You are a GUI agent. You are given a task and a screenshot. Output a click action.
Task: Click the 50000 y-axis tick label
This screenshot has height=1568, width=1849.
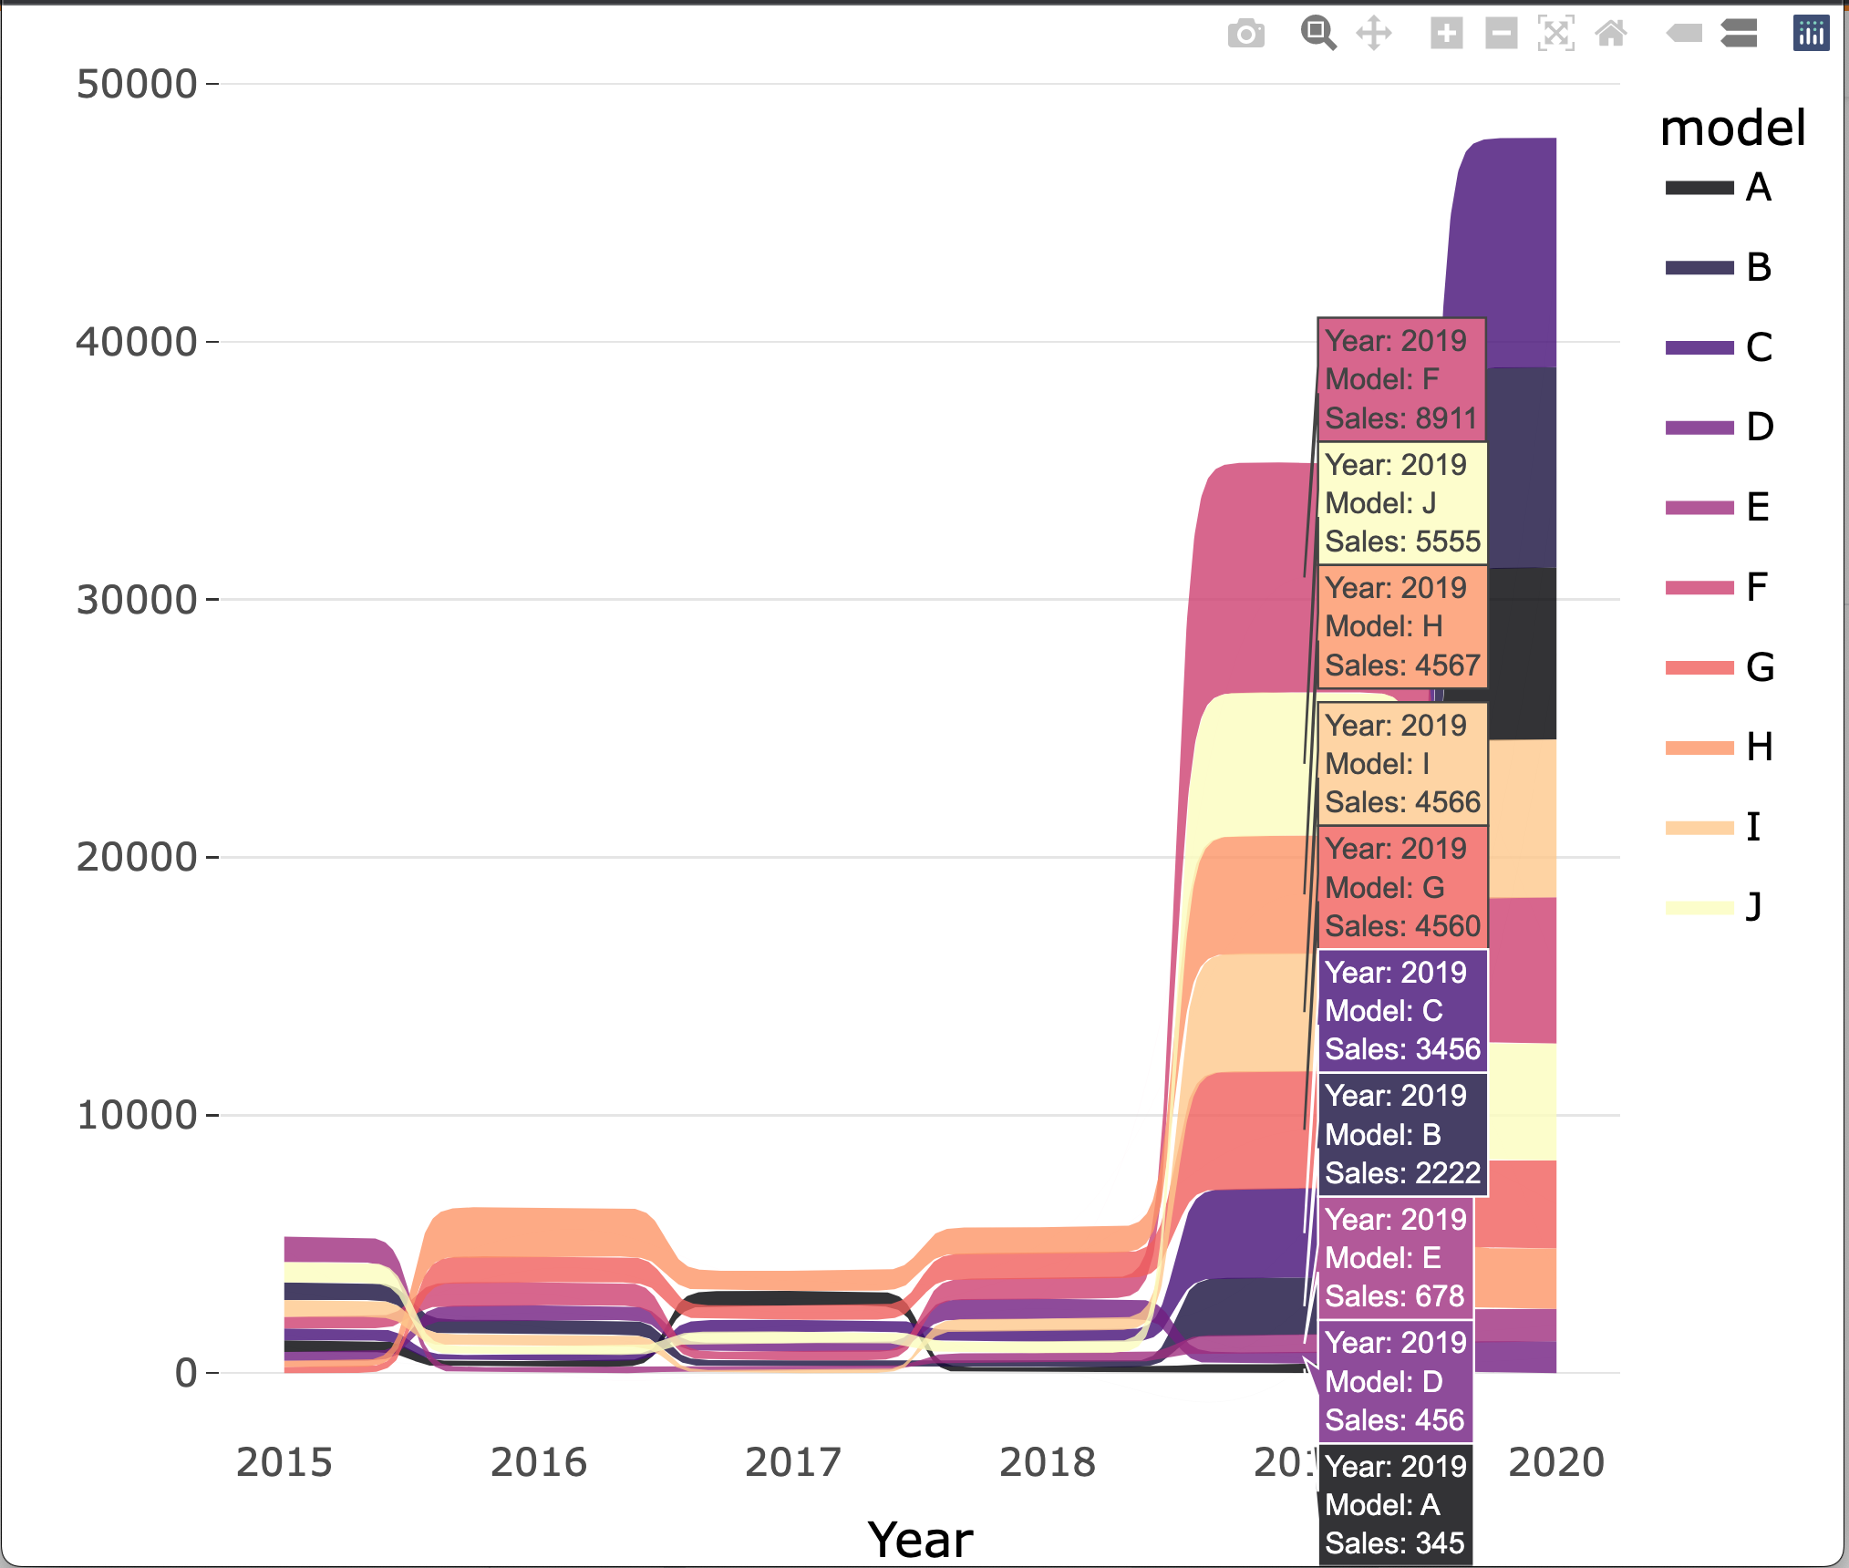(x=137, y=84)
